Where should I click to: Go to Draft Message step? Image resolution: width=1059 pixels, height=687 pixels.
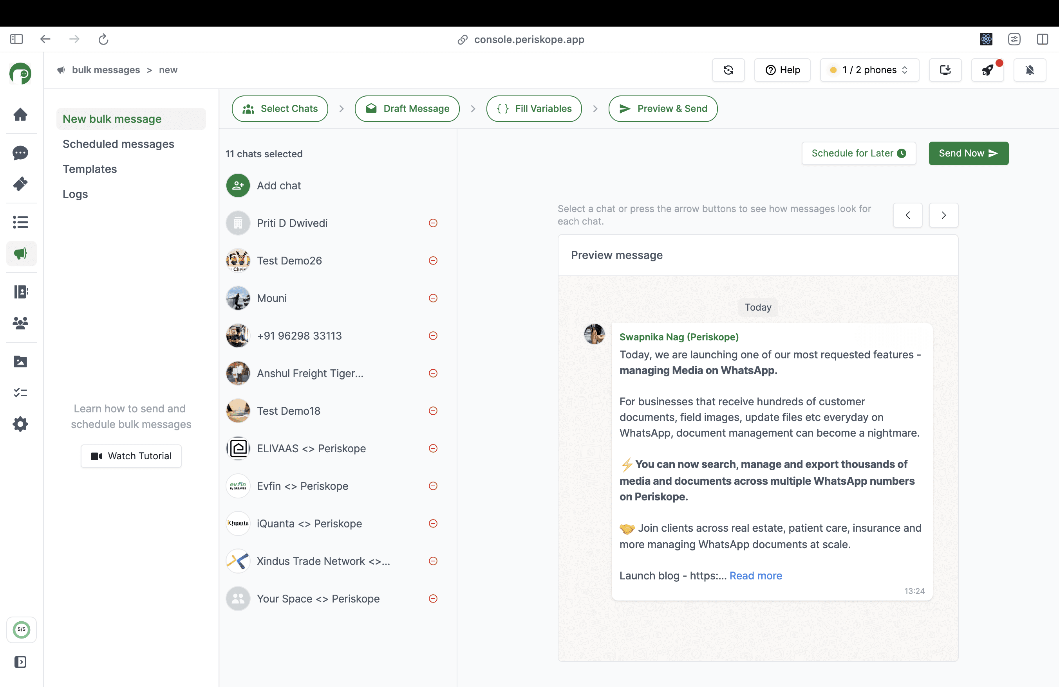pyautogui.click(x=407, y=109)
